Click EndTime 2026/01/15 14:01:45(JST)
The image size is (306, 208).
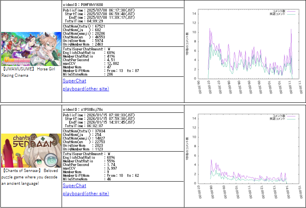[x=102, y=122]
